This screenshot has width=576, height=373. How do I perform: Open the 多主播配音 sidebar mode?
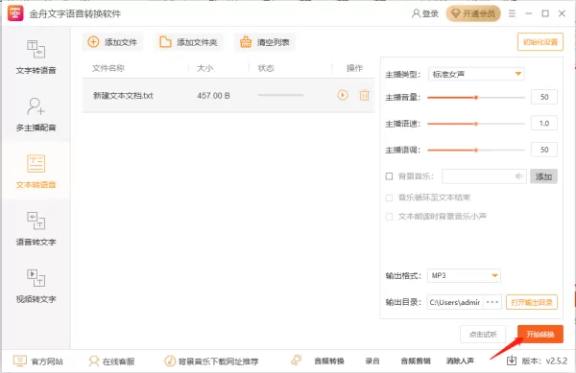(36, 114)
